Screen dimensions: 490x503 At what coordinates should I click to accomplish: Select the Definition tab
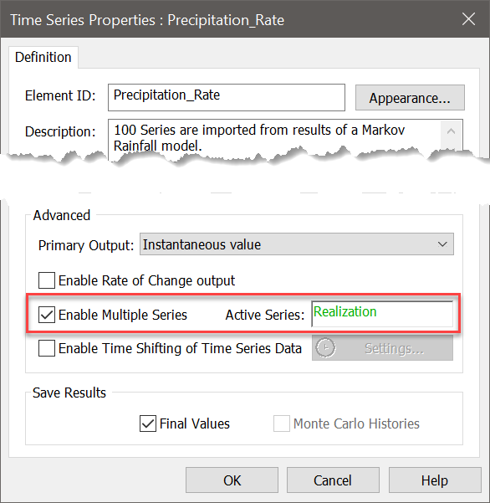43,57
